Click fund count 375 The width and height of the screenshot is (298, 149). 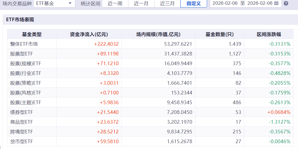pos(237,63)
